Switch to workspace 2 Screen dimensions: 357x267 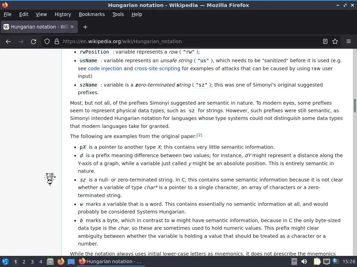(x=24, y=262)
